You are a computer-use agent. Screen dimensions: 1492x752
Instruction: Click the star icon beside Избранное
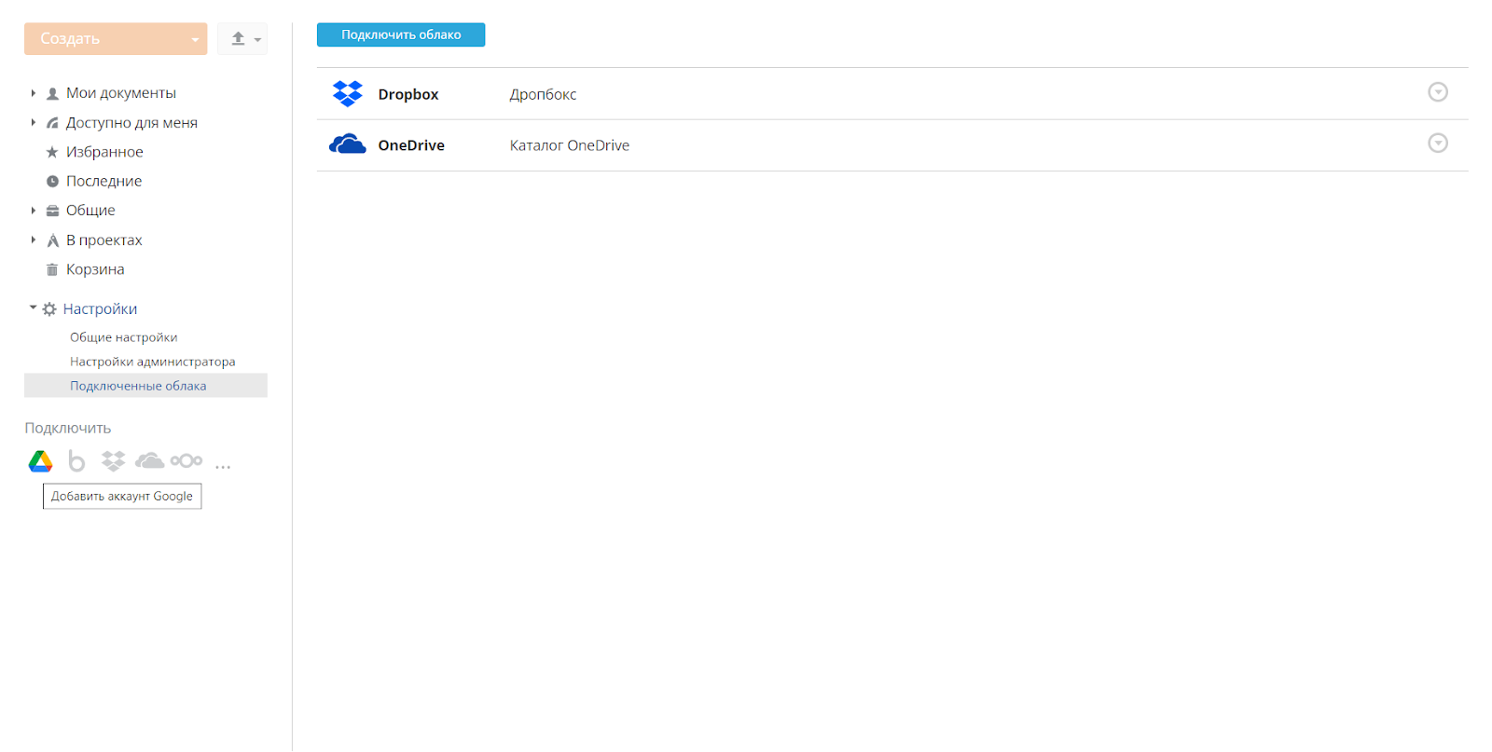coord(52,152)
